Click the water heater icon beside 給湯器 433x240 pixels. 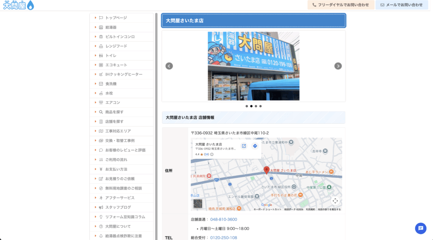click(101, 27)
